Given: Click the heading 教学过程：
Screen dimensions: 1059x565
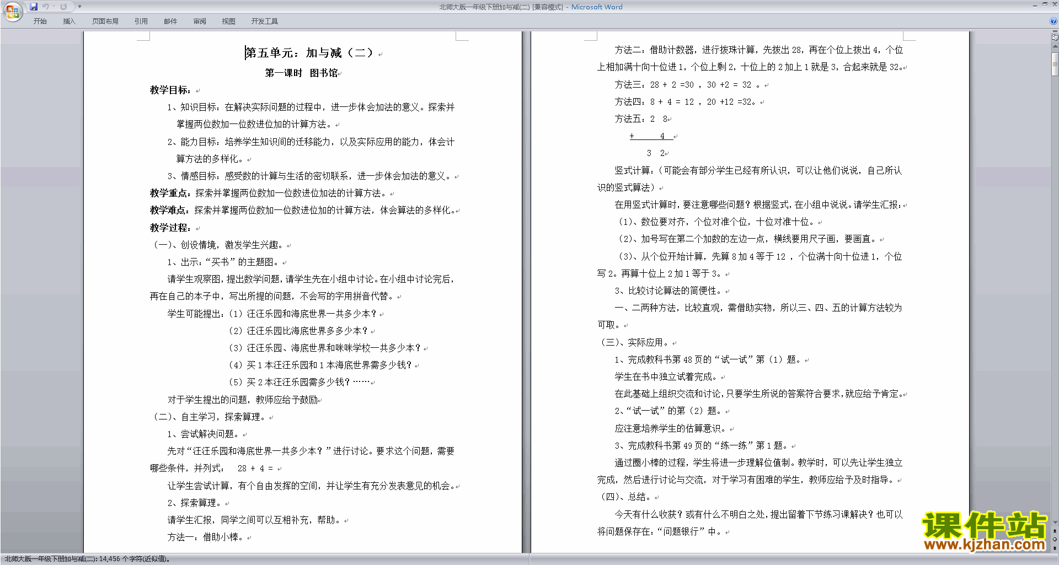Looking at the screenshot, I should point(171,228).
